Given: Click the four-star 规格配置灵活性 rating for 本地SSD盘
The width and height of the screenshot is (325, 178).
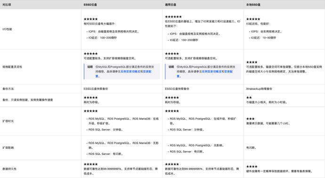Looking at the screenshot, I should [252, 62].
